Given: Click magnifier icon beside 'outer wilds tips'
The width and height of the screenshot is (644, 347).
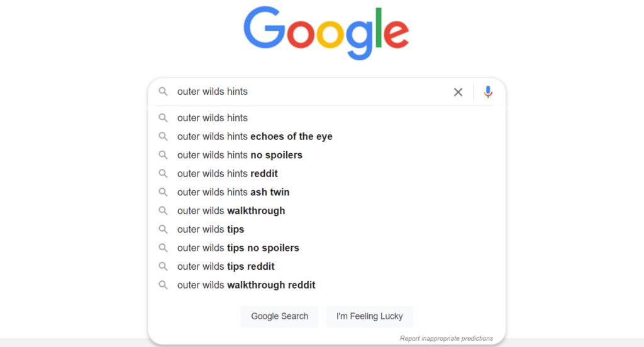Looking at the screenshot, I should [164, 229].
